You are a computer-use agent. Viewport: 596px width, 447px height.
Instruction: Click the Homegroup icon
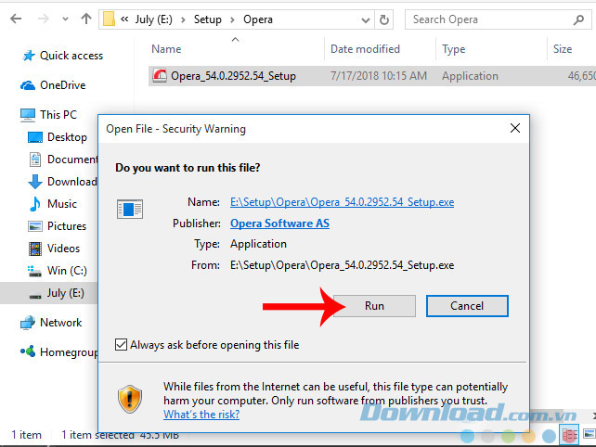click(28, 351)
